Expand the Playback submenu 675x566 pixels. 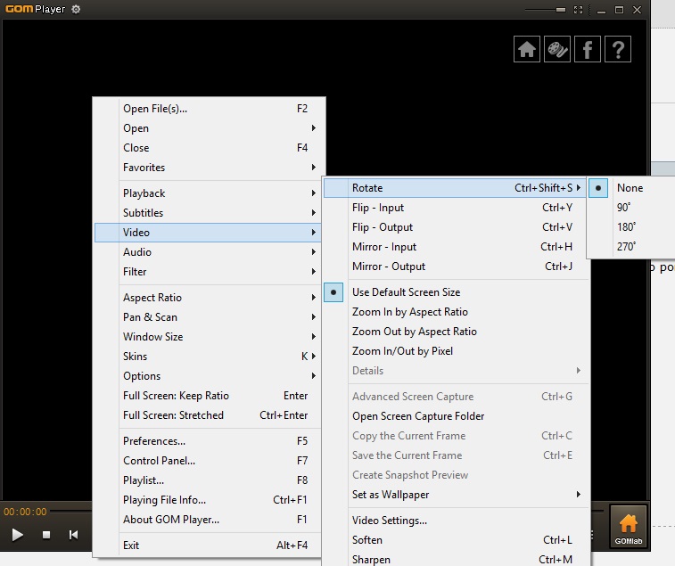[208, 193]
